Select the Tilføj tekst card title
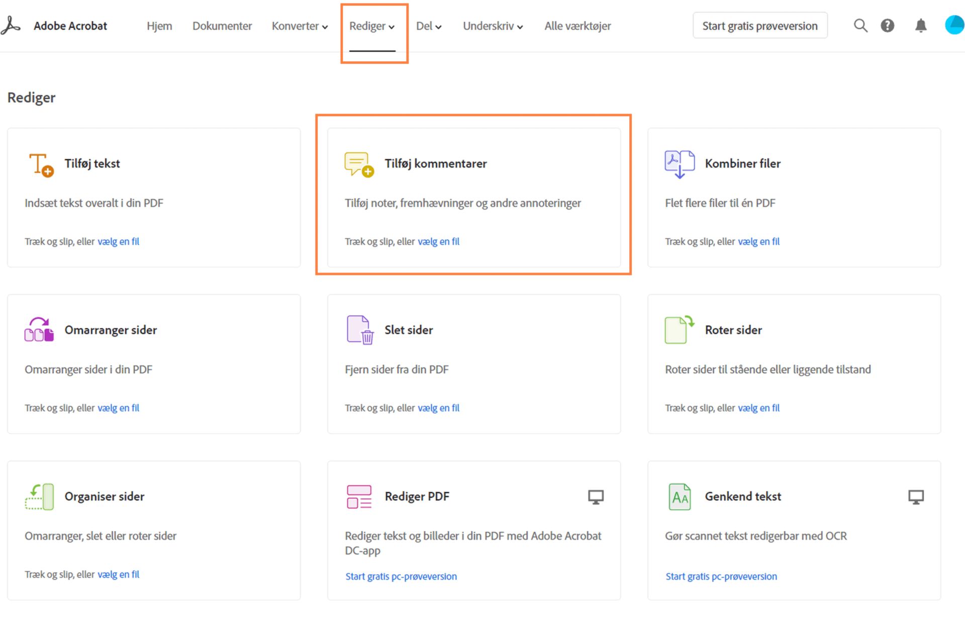 point(92,164)
